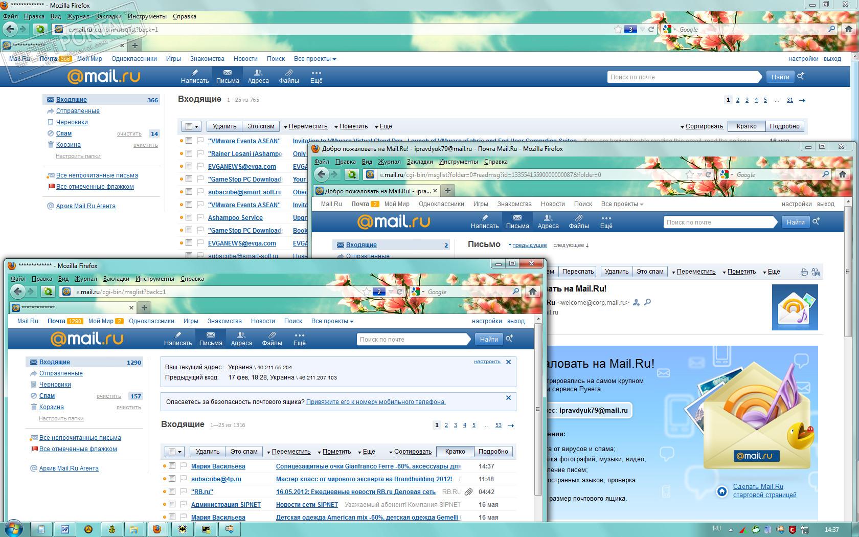The image size is (859, 537).
Task: Expand Пометить dropdown in middle window
Action: pos(739,272)
